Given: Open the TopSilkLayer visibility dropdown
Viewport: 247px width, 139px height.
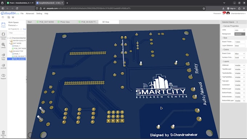Looking at the screenshot, I should (240, 69).
